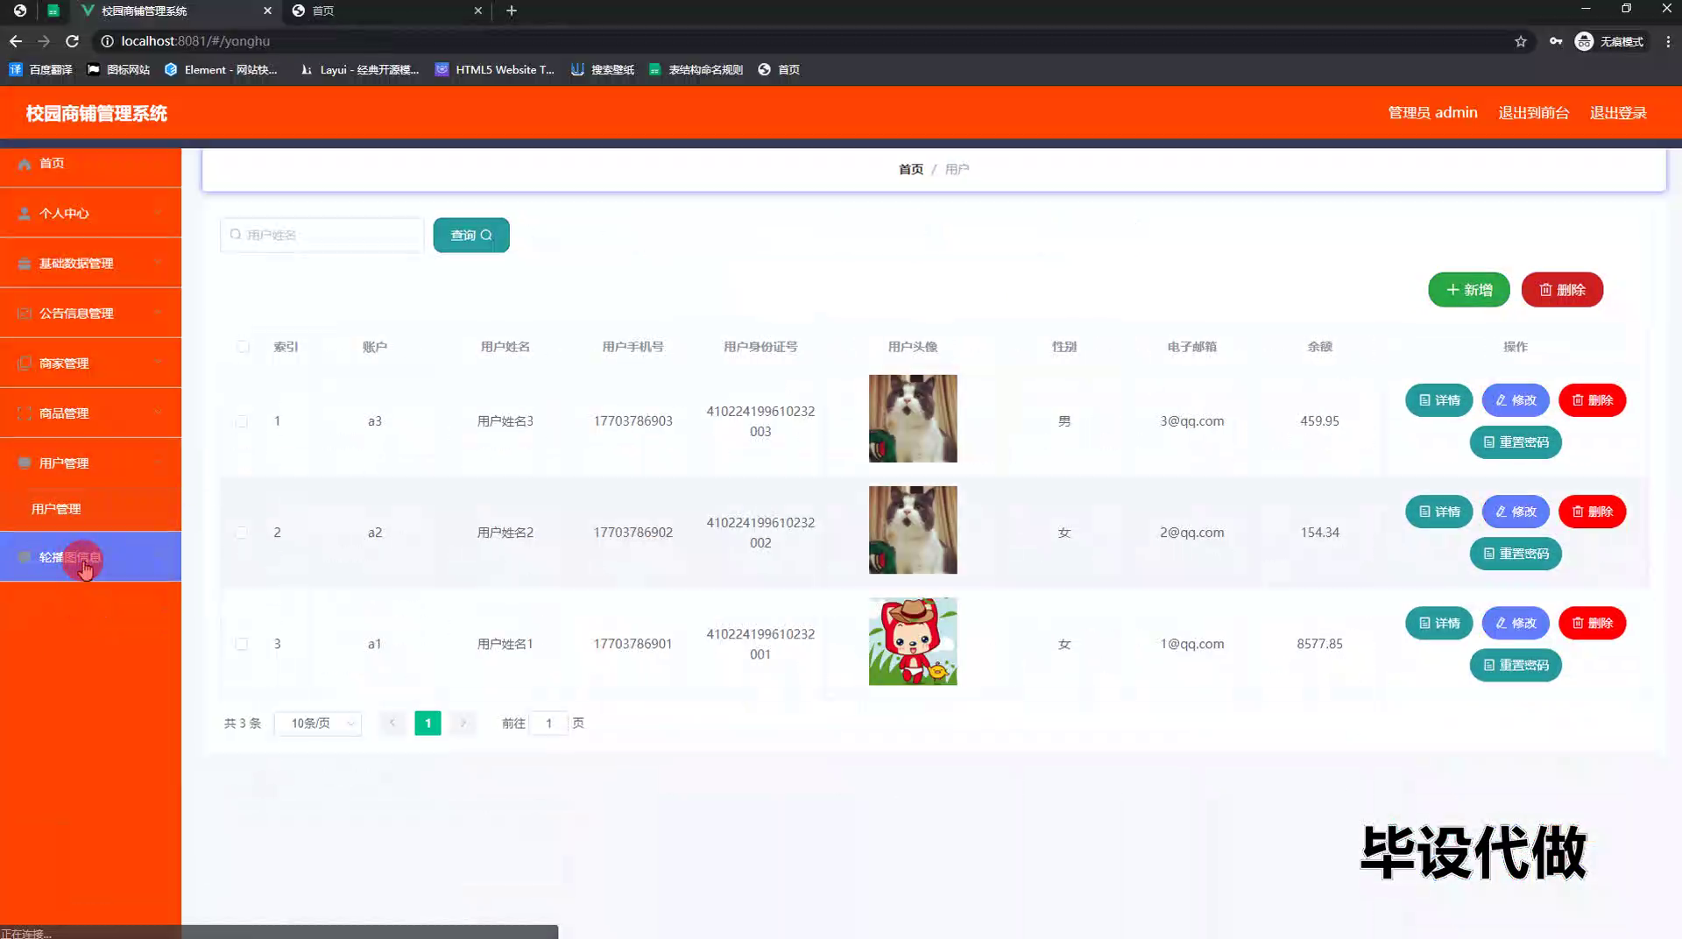Click 退出到前台 in the header
The width and height of the screenshot is (1682, 939).
tap(1533, 113)
